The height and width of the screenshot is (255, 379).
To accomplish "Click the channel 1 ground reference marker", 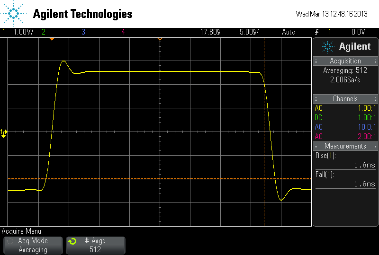I will tap(4, 133).
